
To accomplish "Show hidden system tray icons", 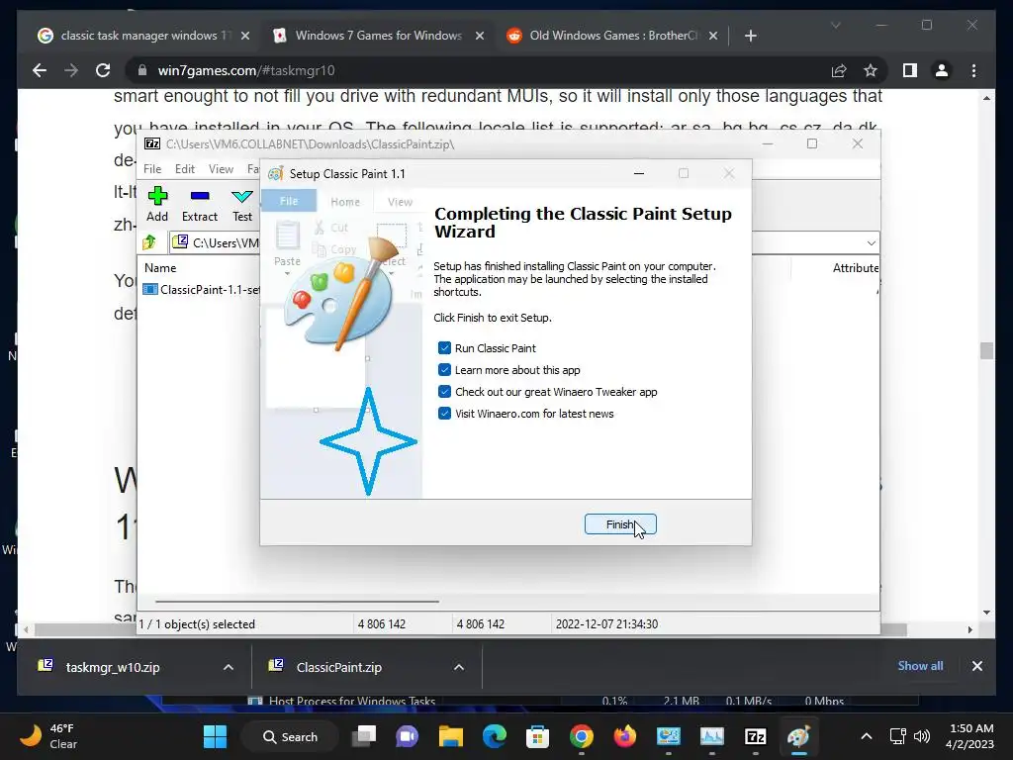I will tap(867, 736).
